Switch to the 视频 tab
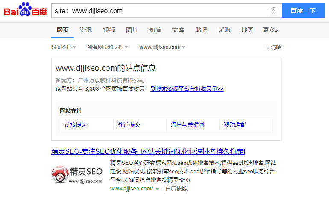This screenshot has height=199, width=329. point(109,30)
